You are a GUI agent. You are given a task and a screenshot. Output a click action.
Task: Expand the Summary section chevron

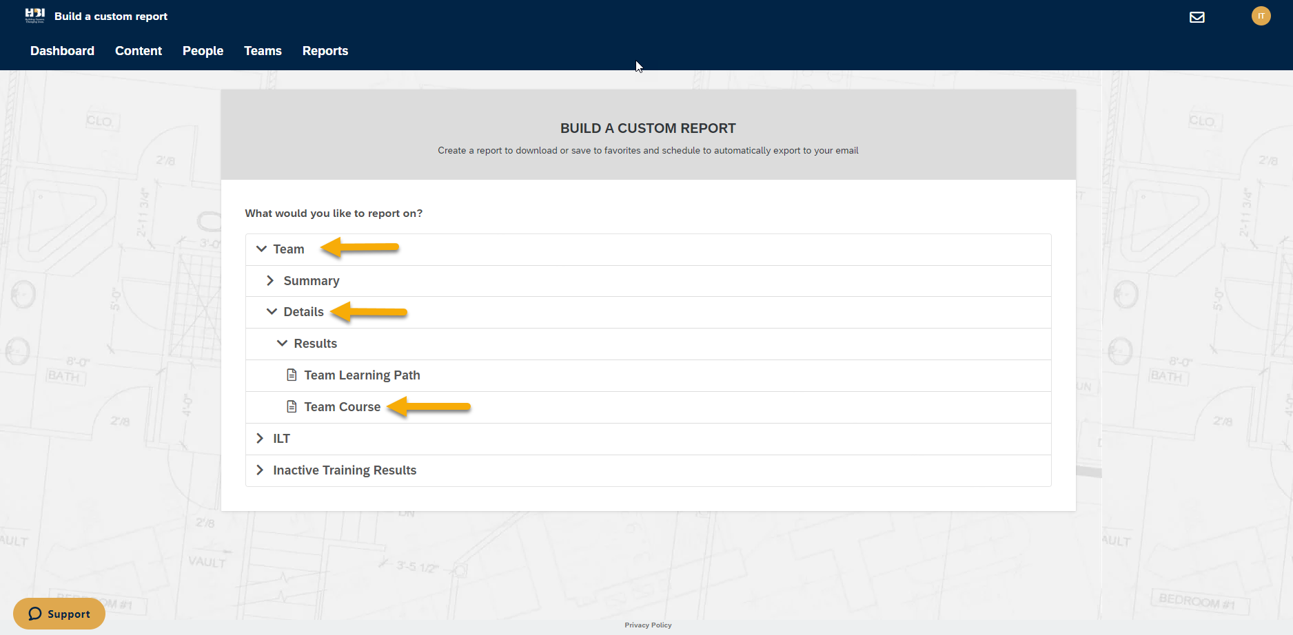tap(270, 281)
